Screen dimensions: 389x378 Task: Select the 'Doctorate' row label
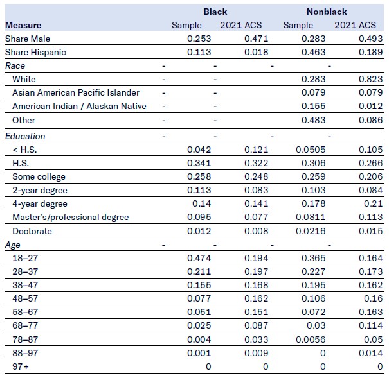pyautogui.click(x=32, y=231)
